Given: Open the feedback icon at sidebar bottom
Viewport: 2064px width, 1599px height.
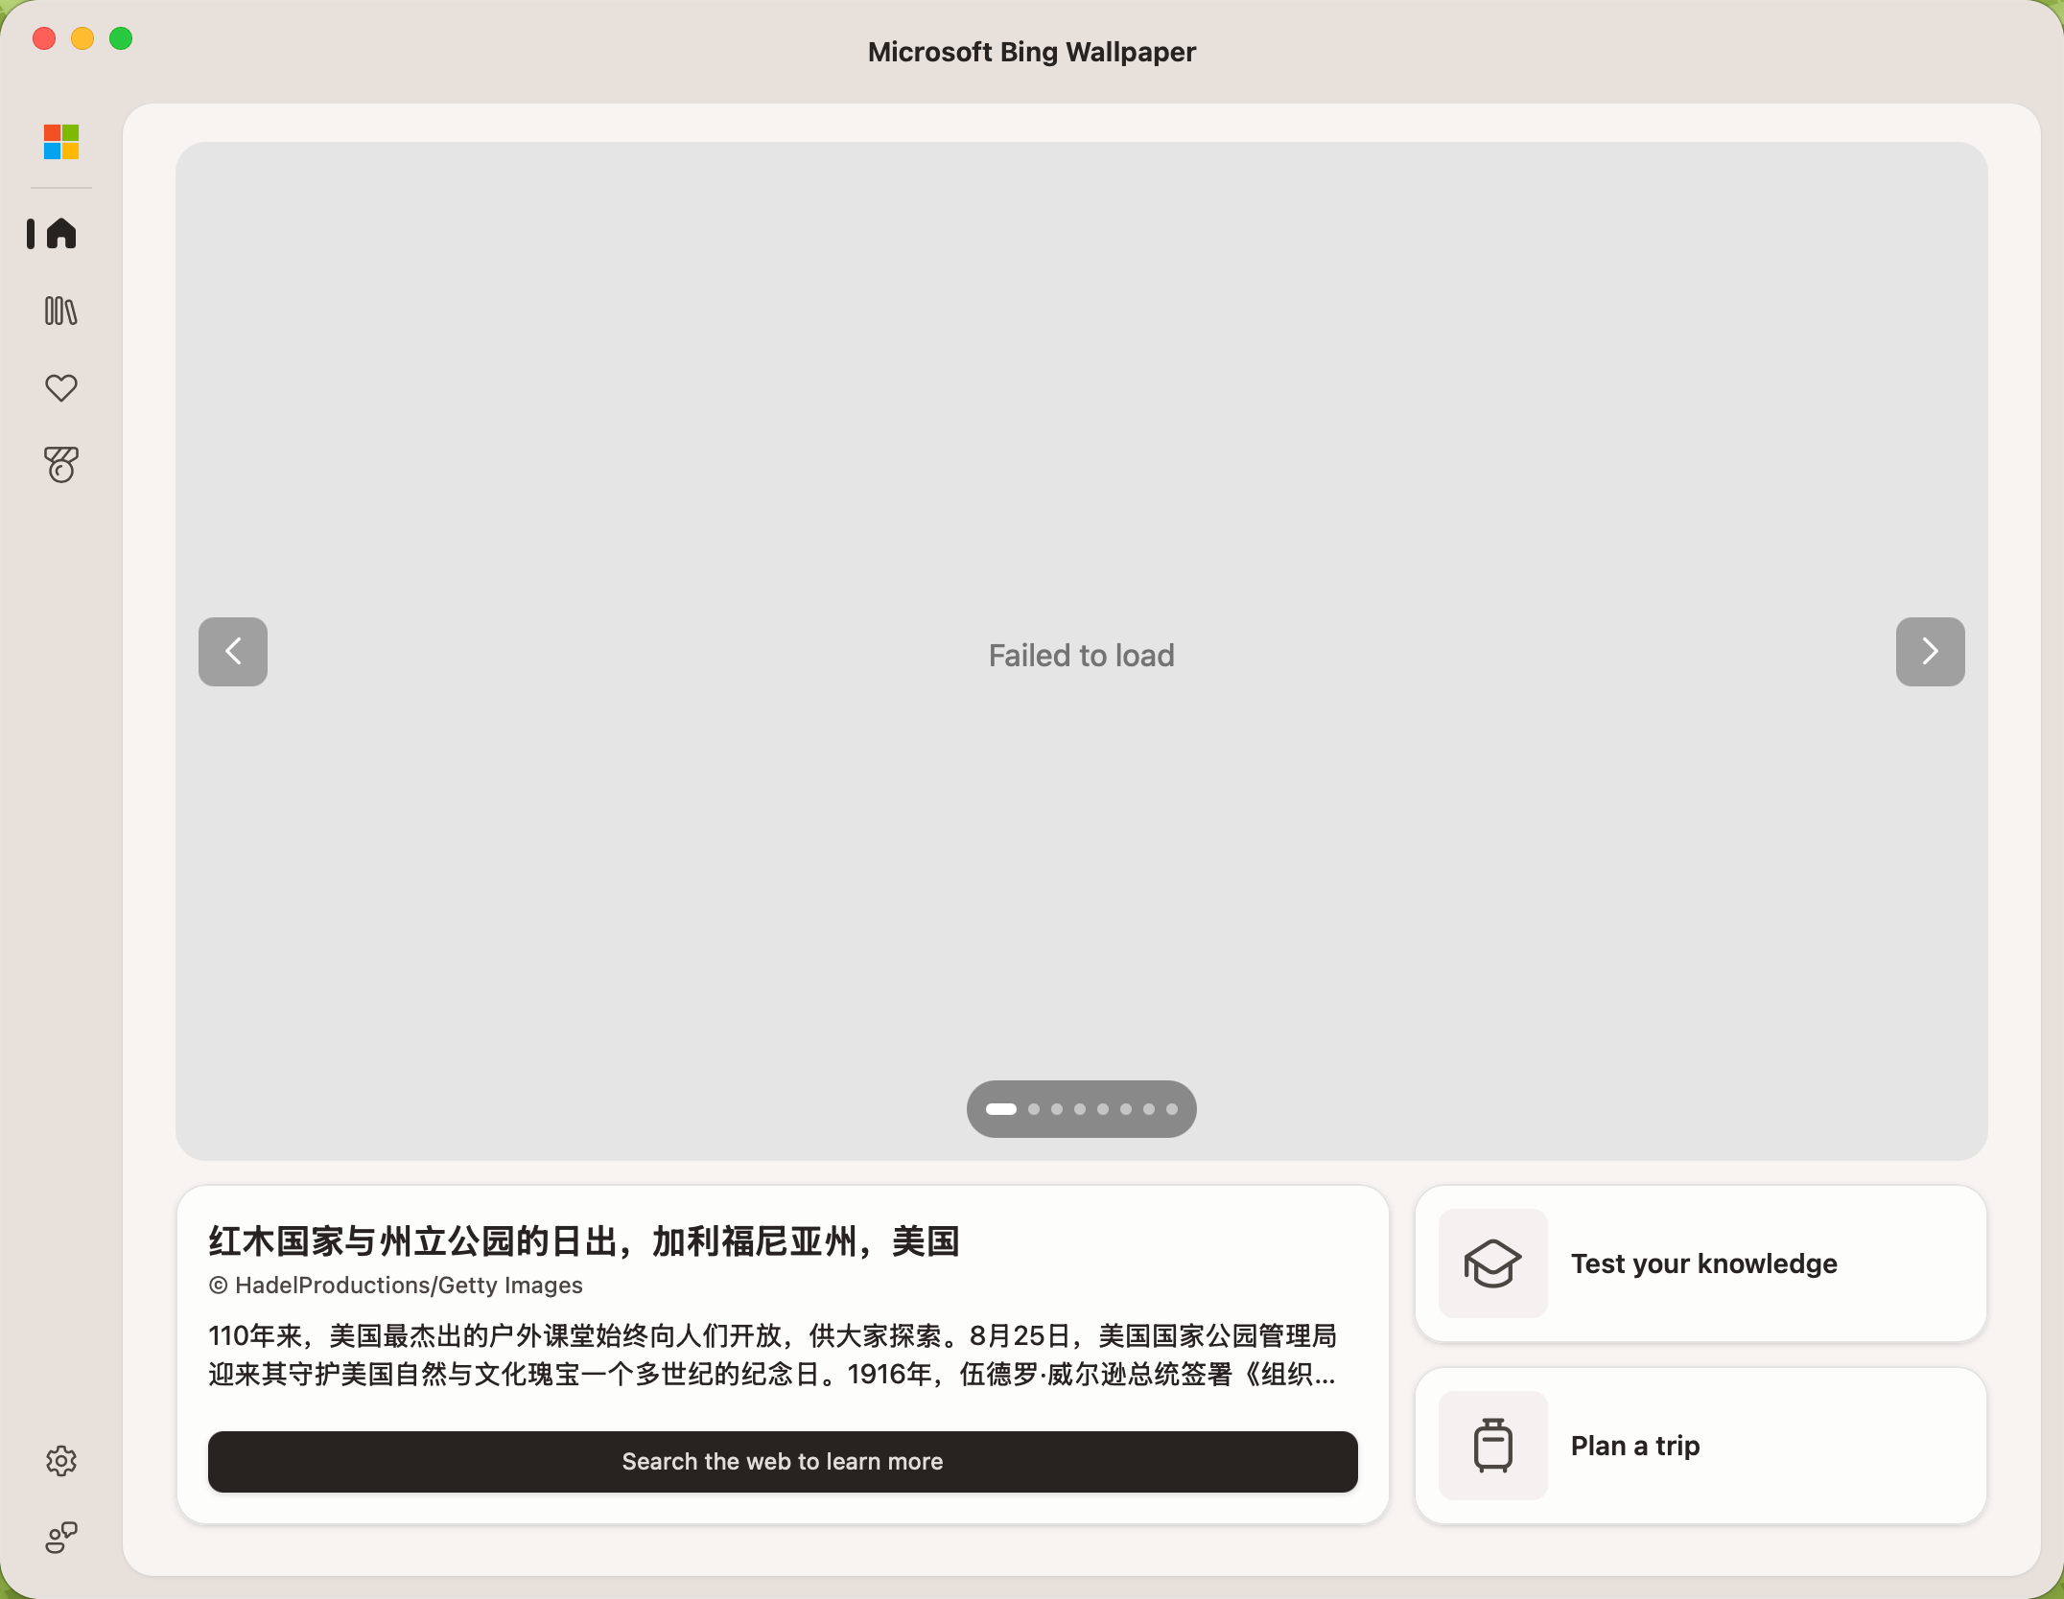Looking at the screenshot, I should tap(61, 1538).
